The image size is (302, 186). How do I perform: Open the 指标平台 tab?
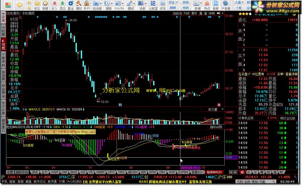click(22, 172)
